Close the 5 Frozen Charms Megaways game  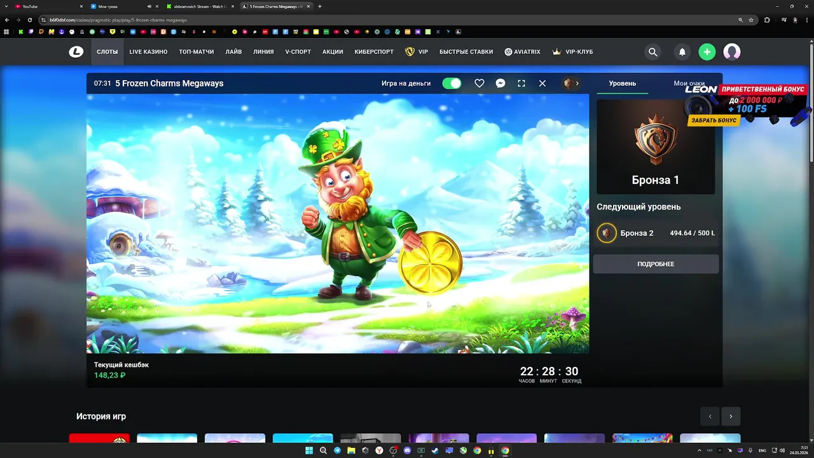click(x=542, y=83)
